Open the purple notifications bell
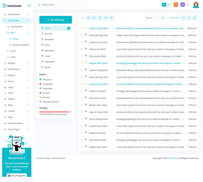 point(183,5)
